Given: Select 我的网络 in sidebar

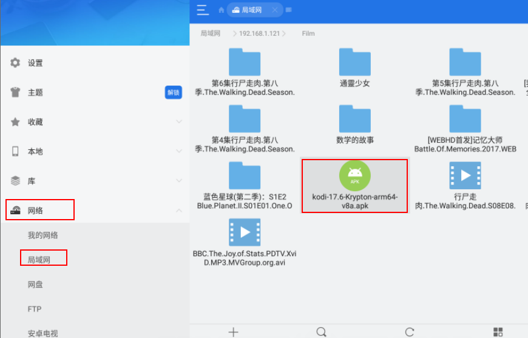Looking at the screenshot, I should tap(42, 235).
